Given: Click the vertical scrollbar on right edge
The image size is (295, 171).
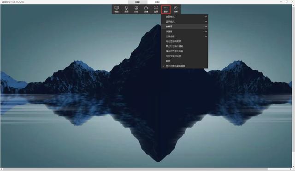Looking at the screenshot, I should click(x=293, y=79).
